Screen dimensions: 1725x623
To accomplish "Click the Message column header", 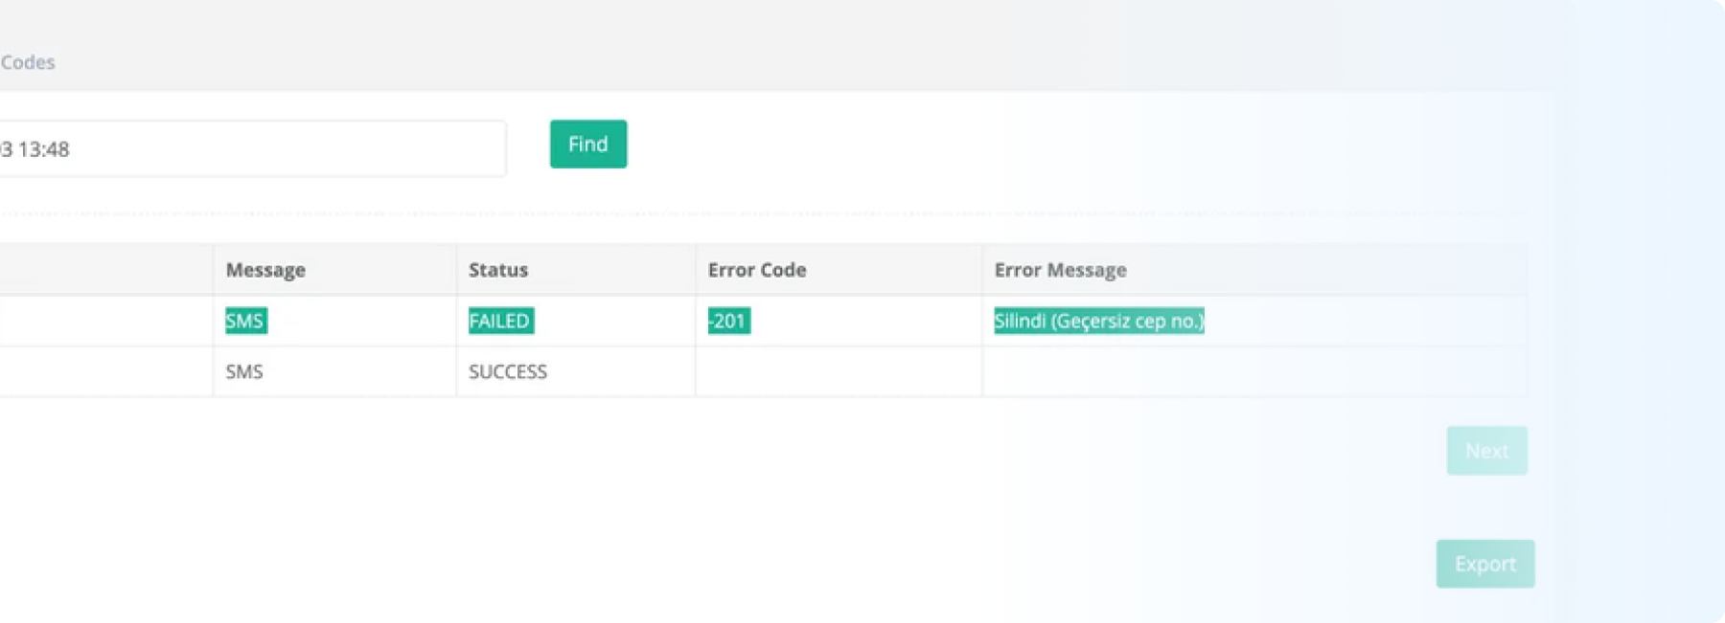I will coord(265,270).
